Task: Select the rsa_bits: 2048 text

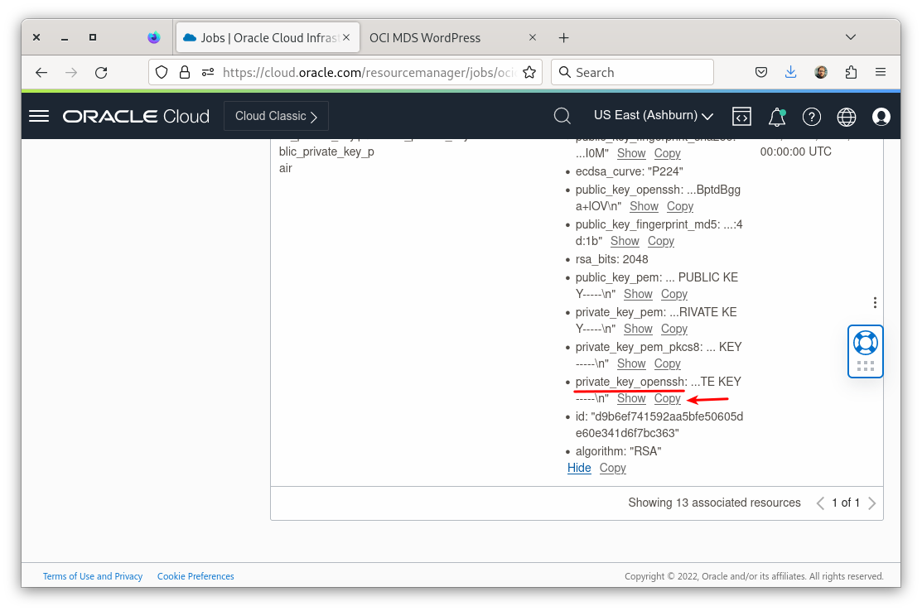Action: (611, 259)
